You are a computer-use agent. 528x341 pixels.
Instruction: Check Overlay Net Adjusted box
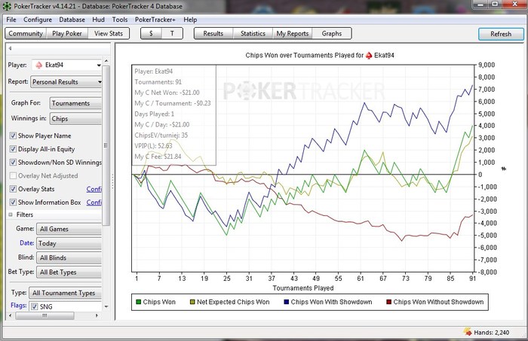13,175
